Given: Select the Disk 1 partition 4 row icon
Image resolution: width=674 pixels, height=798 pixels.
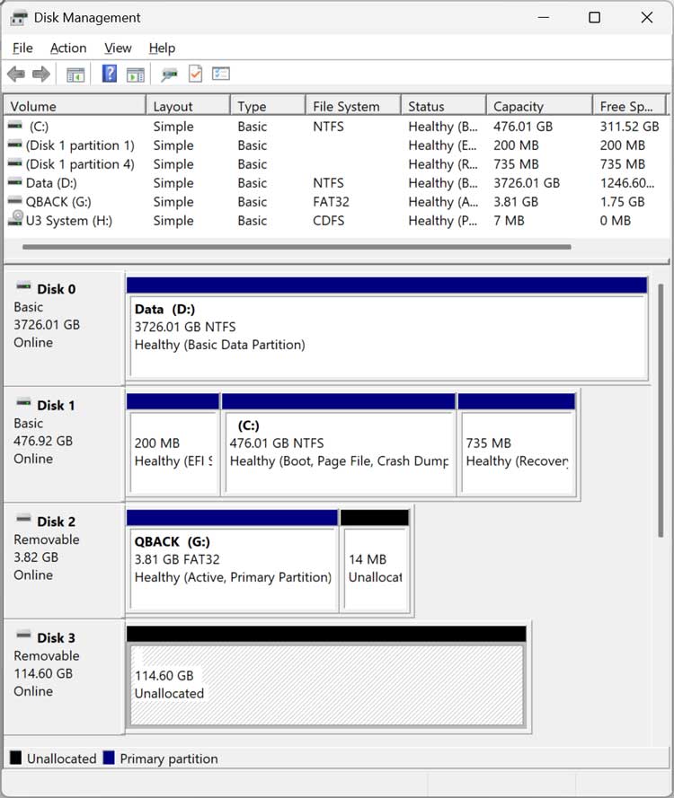Looking at the screenshot, I should (x=15, y=162).
